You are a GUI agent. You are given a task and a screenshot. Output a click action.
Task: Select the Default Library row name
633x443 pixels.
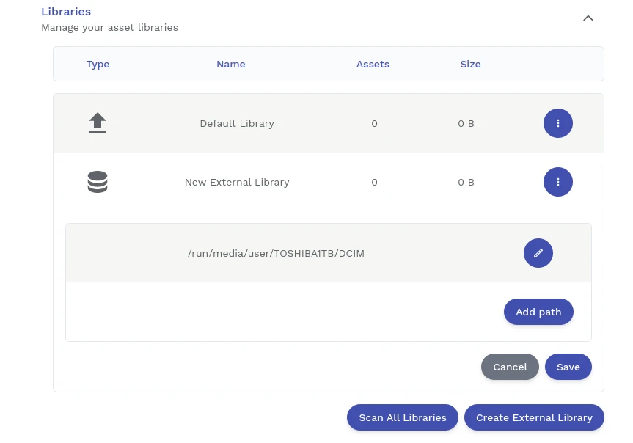(237, 123)
